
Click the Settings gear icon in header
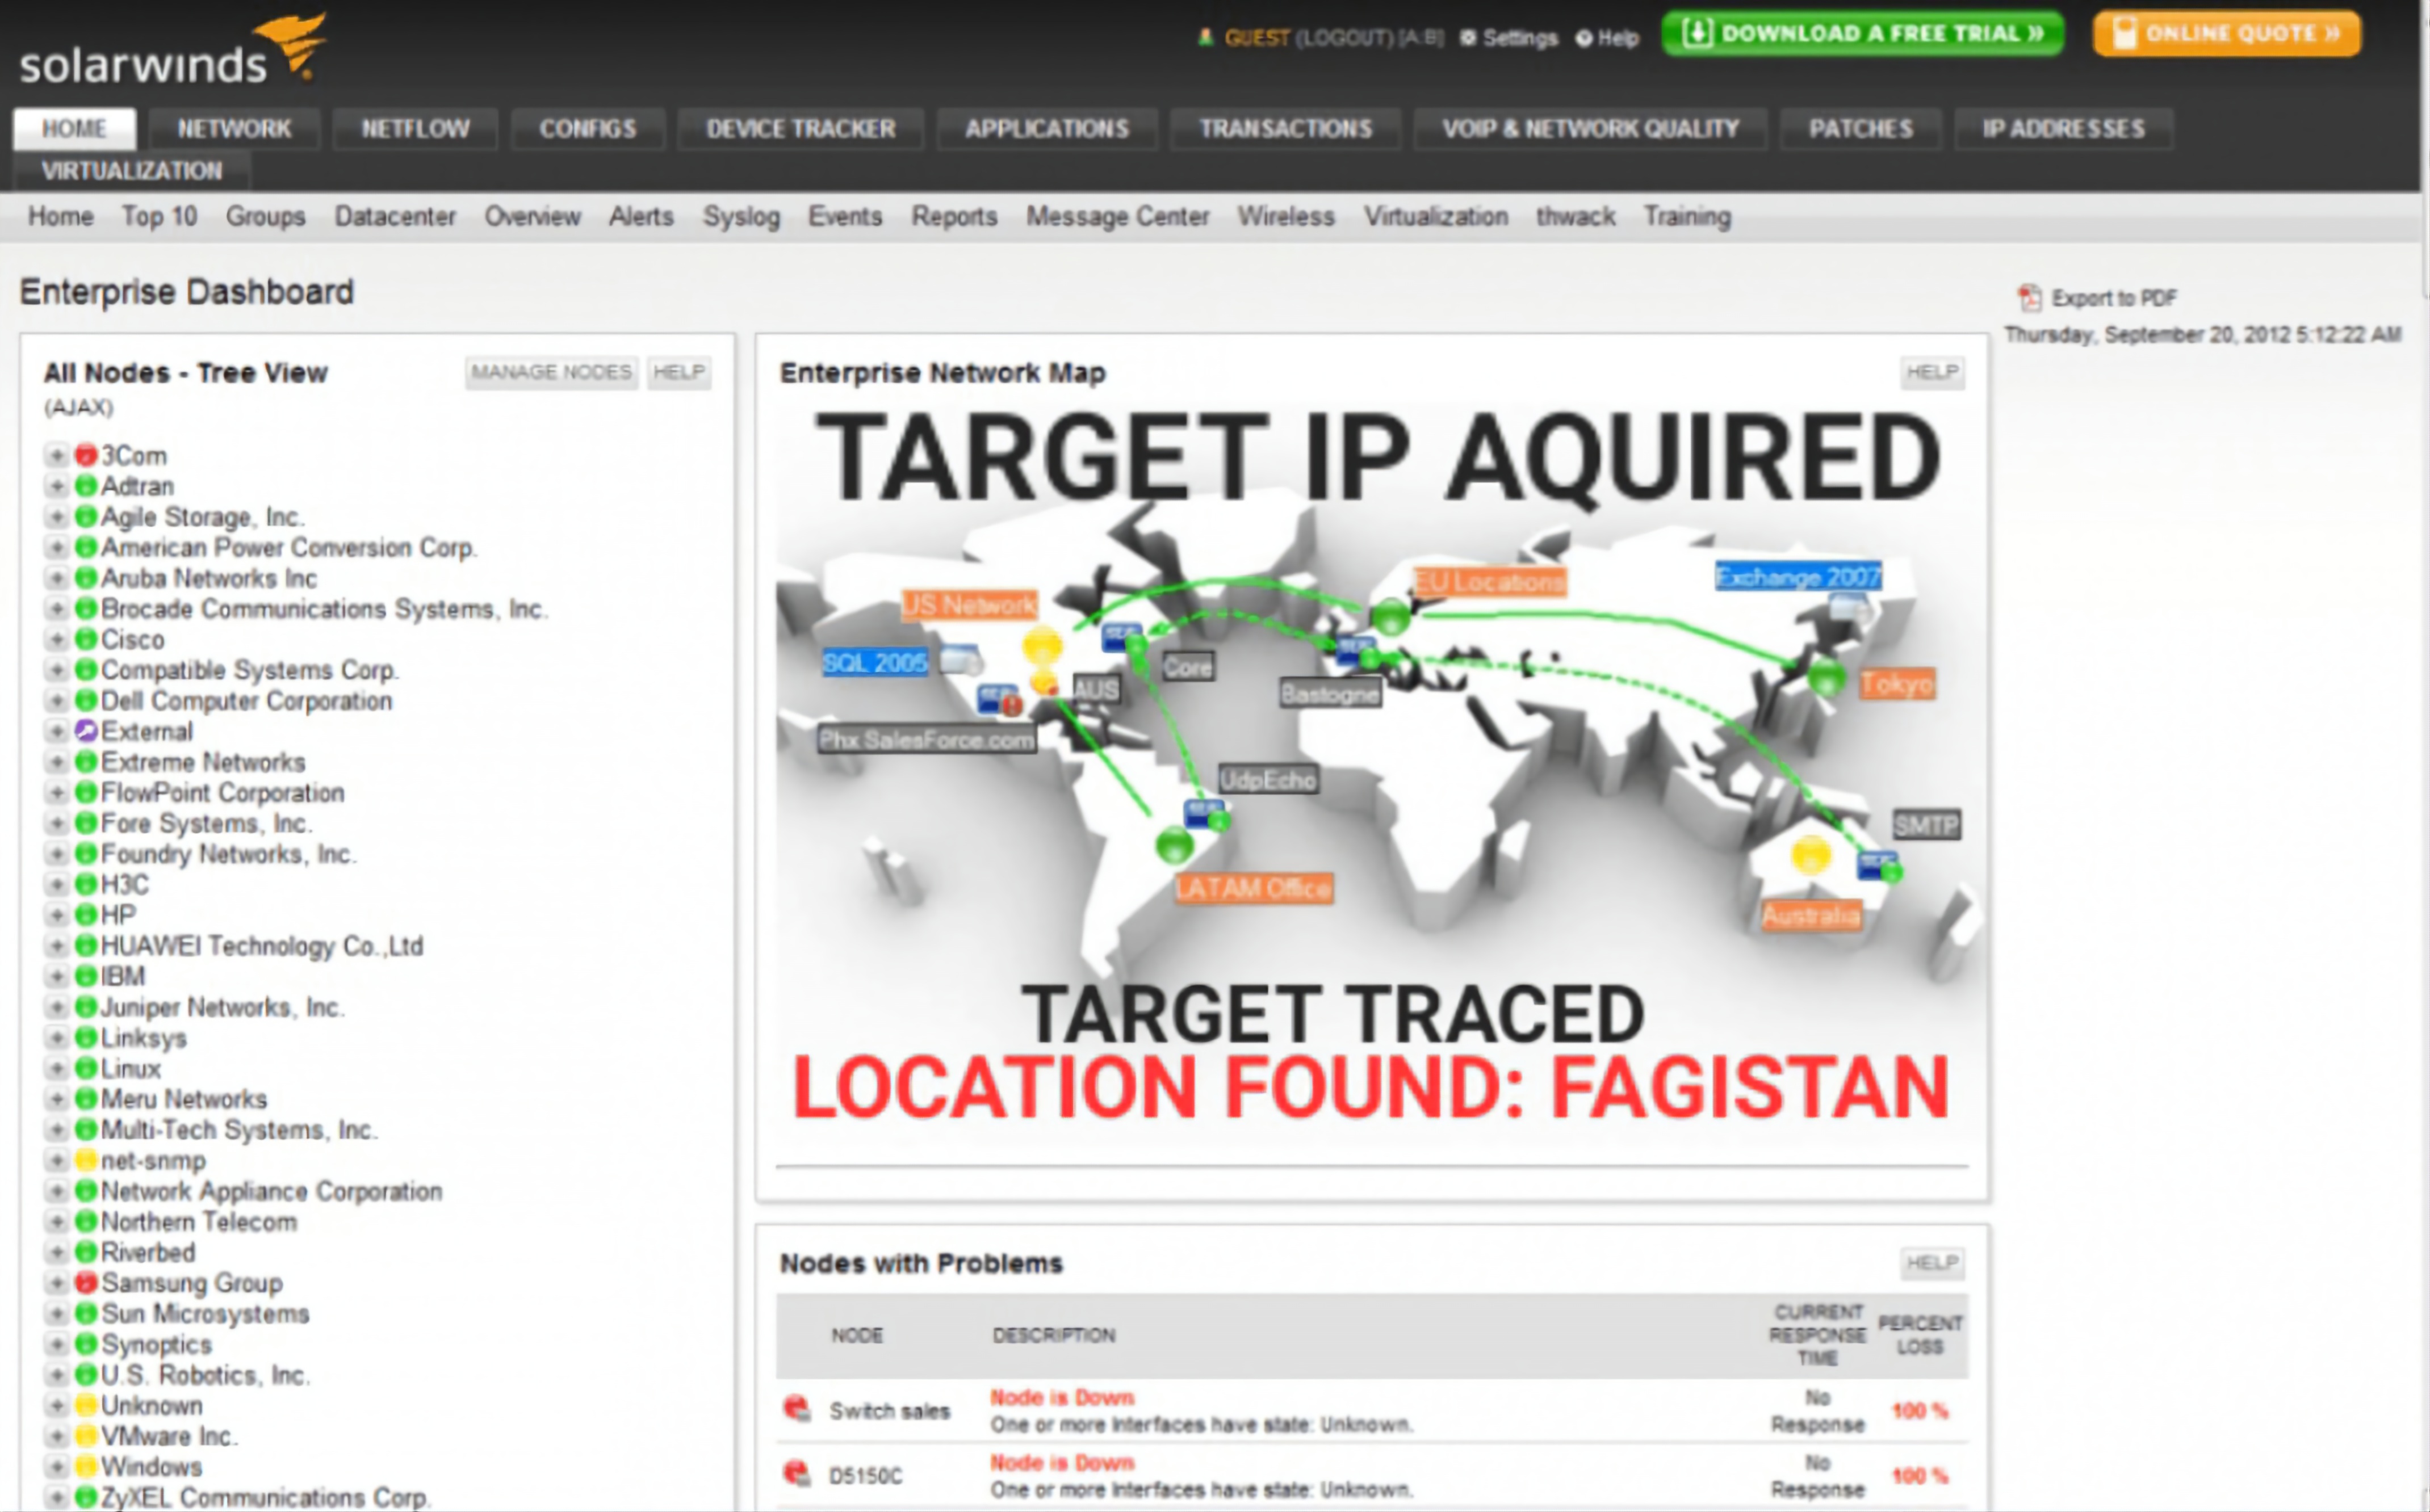(x=1468, y=38)
